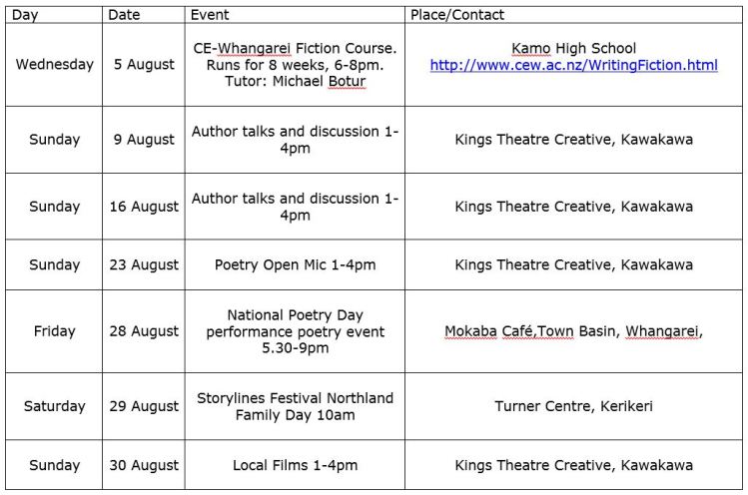Select the "Poetry Open Mic 1-4pm" event
748x495 pixels.
[295, 264]
